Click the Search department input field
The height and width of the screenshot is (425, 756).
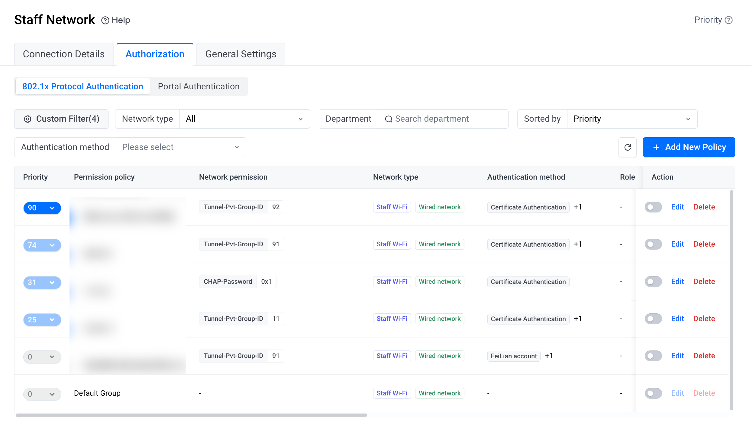pyautogui.click(x=443, y=119)
